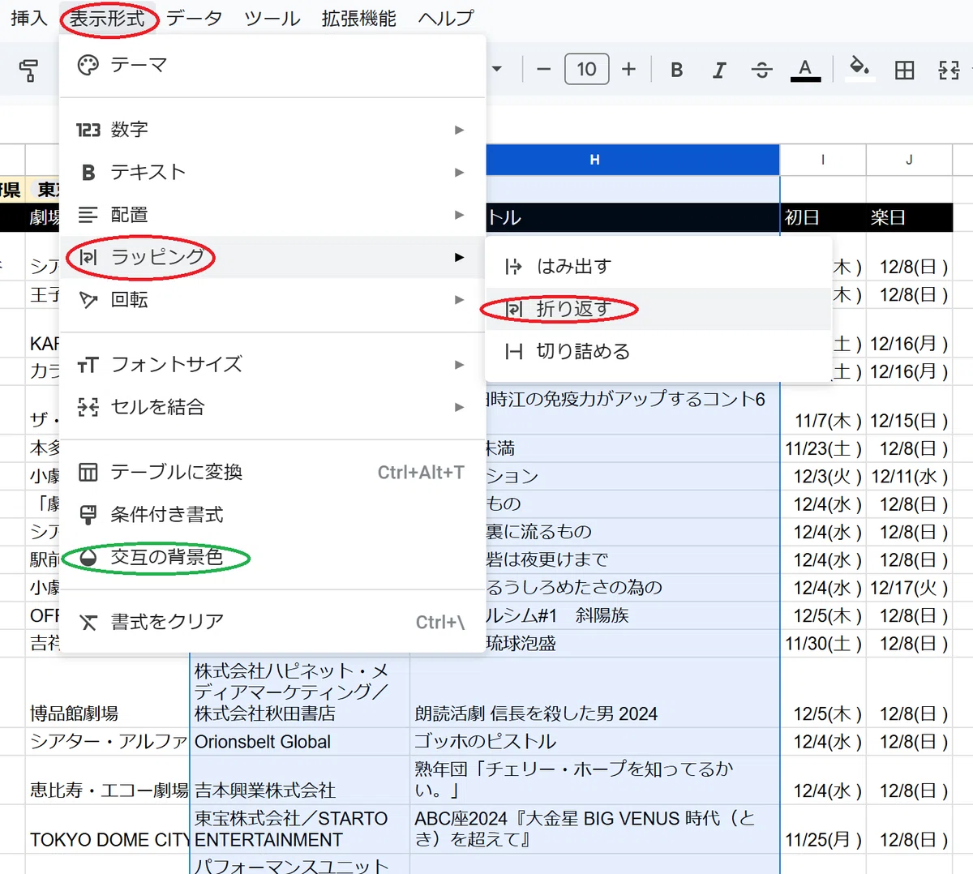Select 交互の背景色 option

pyautogui.click(x=272, y=557)
